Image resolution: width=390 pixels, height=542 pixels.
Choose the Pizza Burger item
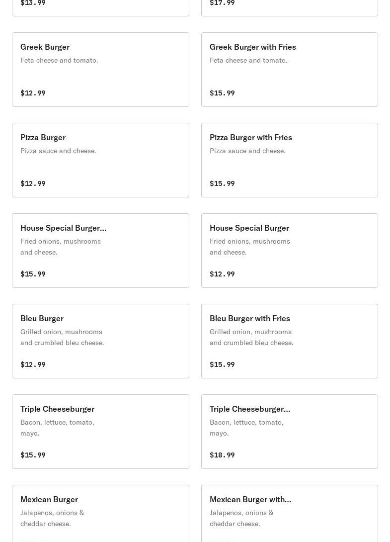point(100,160)
